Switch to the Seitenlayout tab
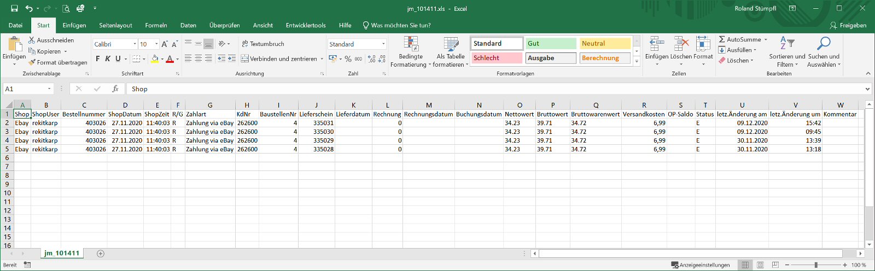The width and height of the screenshot is (875, 271). pyautogui.click(x=115, y=25)
